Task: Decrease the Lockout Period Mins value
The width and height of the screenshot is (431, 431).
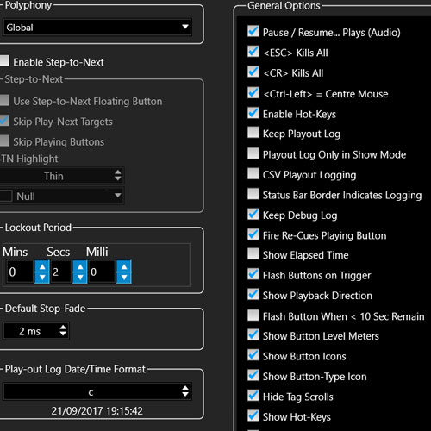Action: click(x=42, y=278)
